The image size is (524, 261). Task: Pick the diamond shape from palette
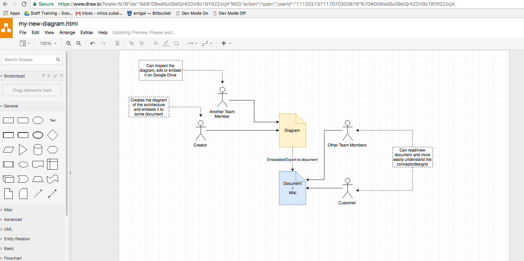tap(52, 135)
